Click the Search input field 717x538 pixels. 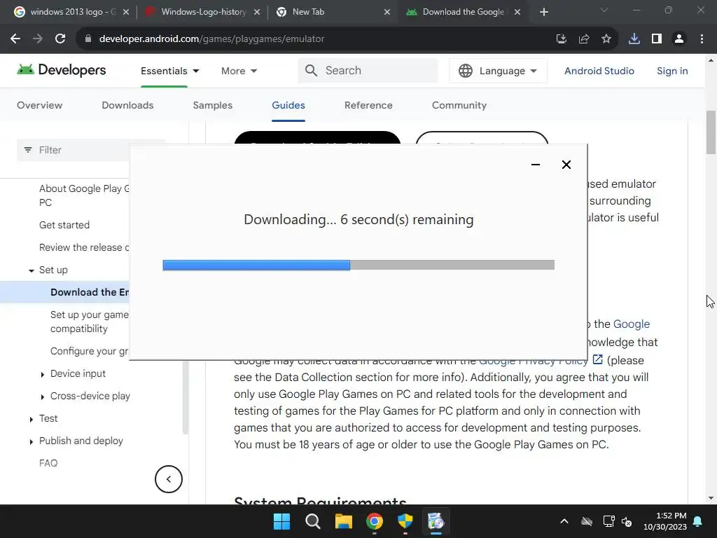pos(368,71)
